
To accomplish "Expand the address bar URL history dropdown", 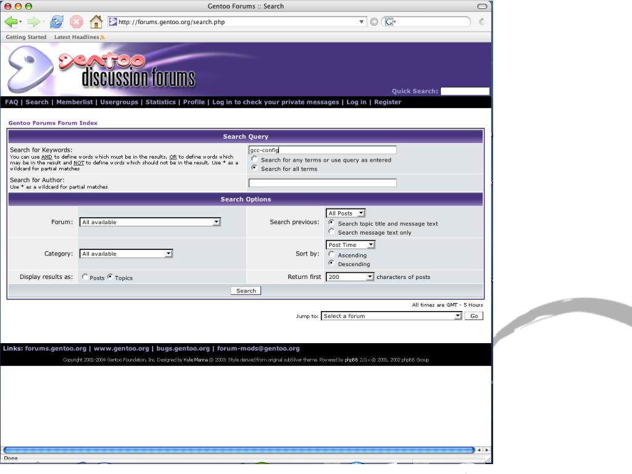I will [361, 22].
